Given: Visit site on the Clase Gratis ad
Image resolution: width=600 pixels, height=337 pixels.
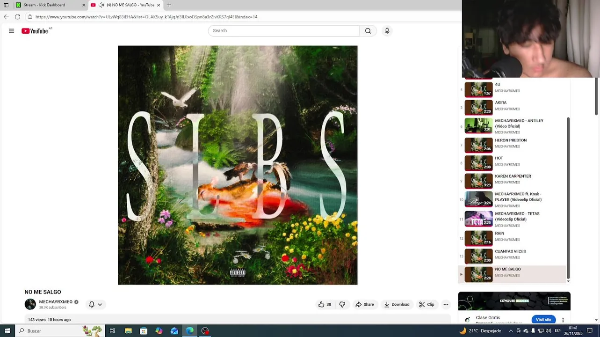Looking at the screenshot, I should [x=543, y=320].
